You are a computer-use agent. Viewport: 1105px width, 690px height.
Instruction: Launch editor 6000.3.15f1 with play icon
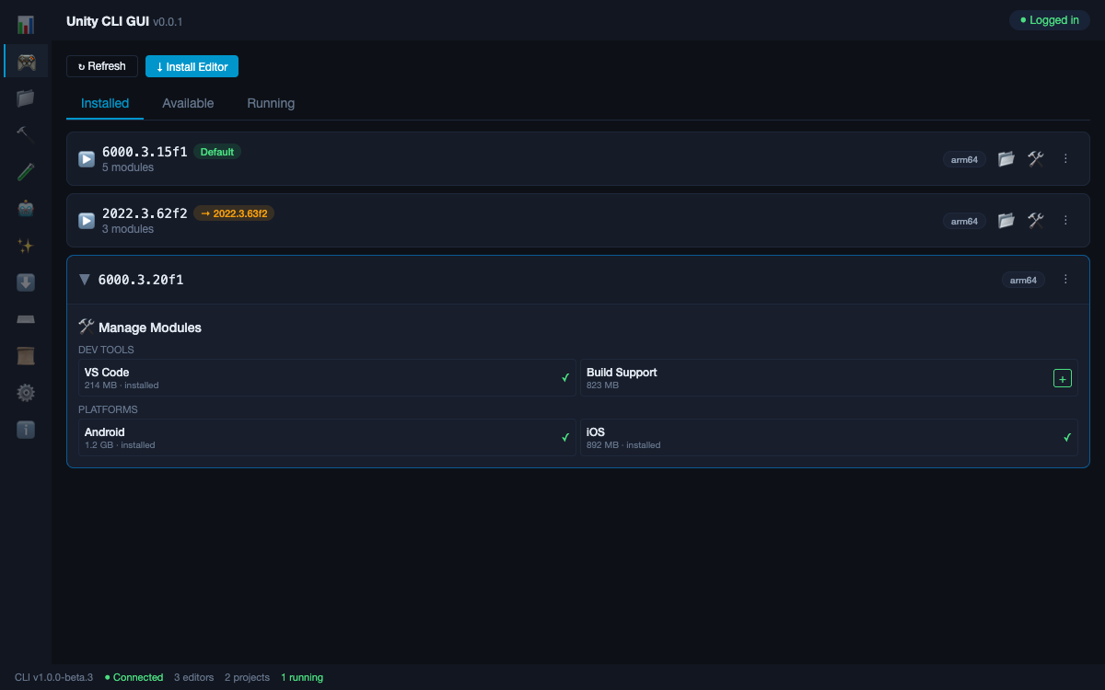pos(87,159)
